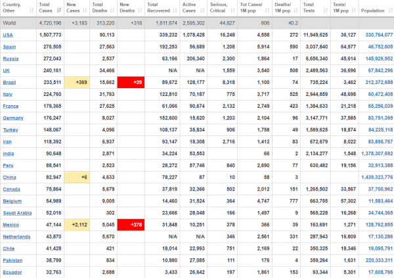Click the Tests/1M pop sort icon
394x278 pixels.
(354, 11)
